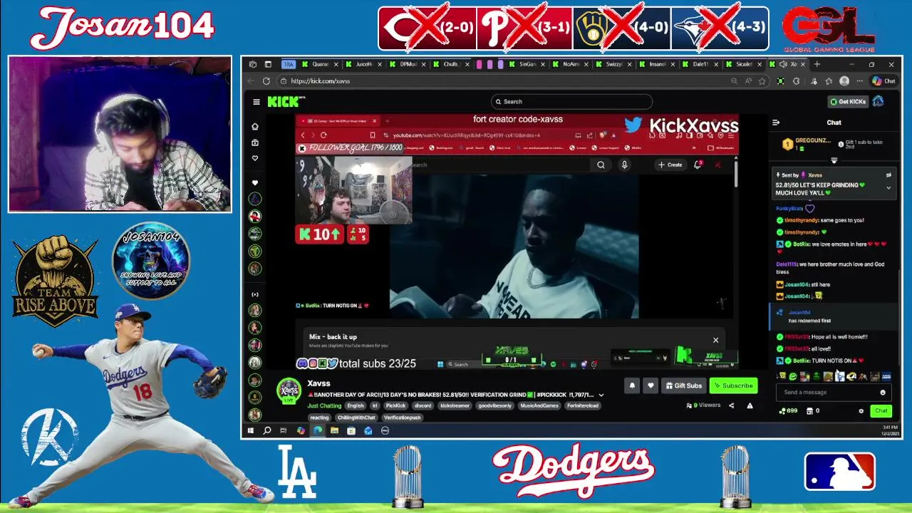Open emoji picker in chat input

tap(883, 393)
